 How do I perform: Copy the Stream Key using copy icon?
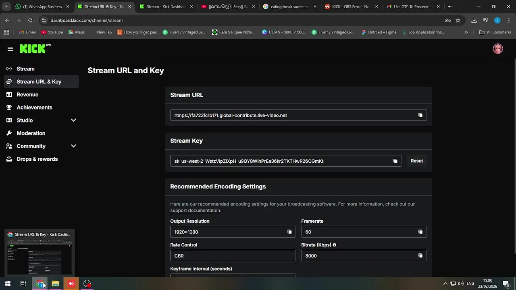coord(395,161)
